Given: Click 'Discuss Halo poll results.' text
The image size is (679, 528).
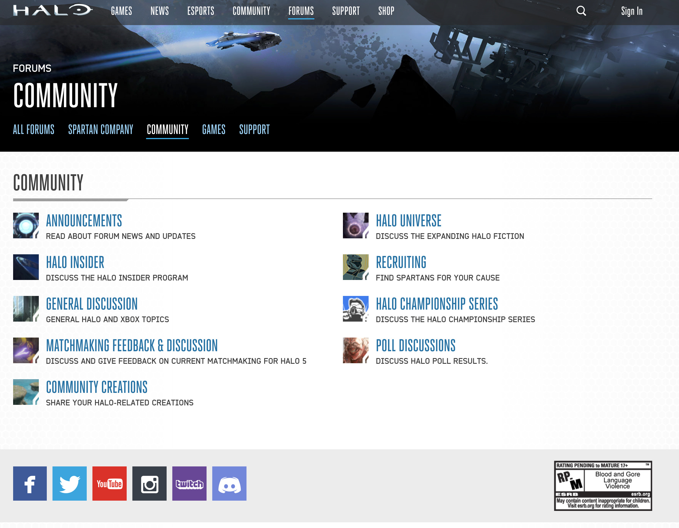Looking at the screenshot, I should pyautogui.click(x=432, y=361).
